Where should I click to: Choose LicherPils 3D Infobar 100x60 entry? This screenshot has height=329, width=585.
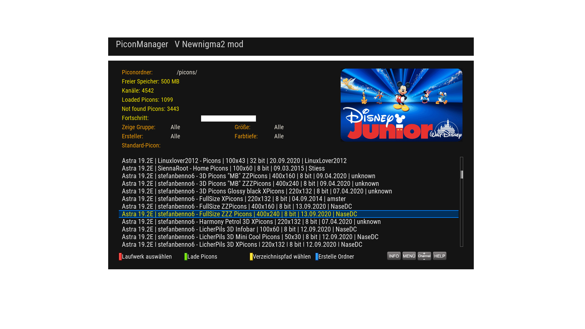pos(239,229)
